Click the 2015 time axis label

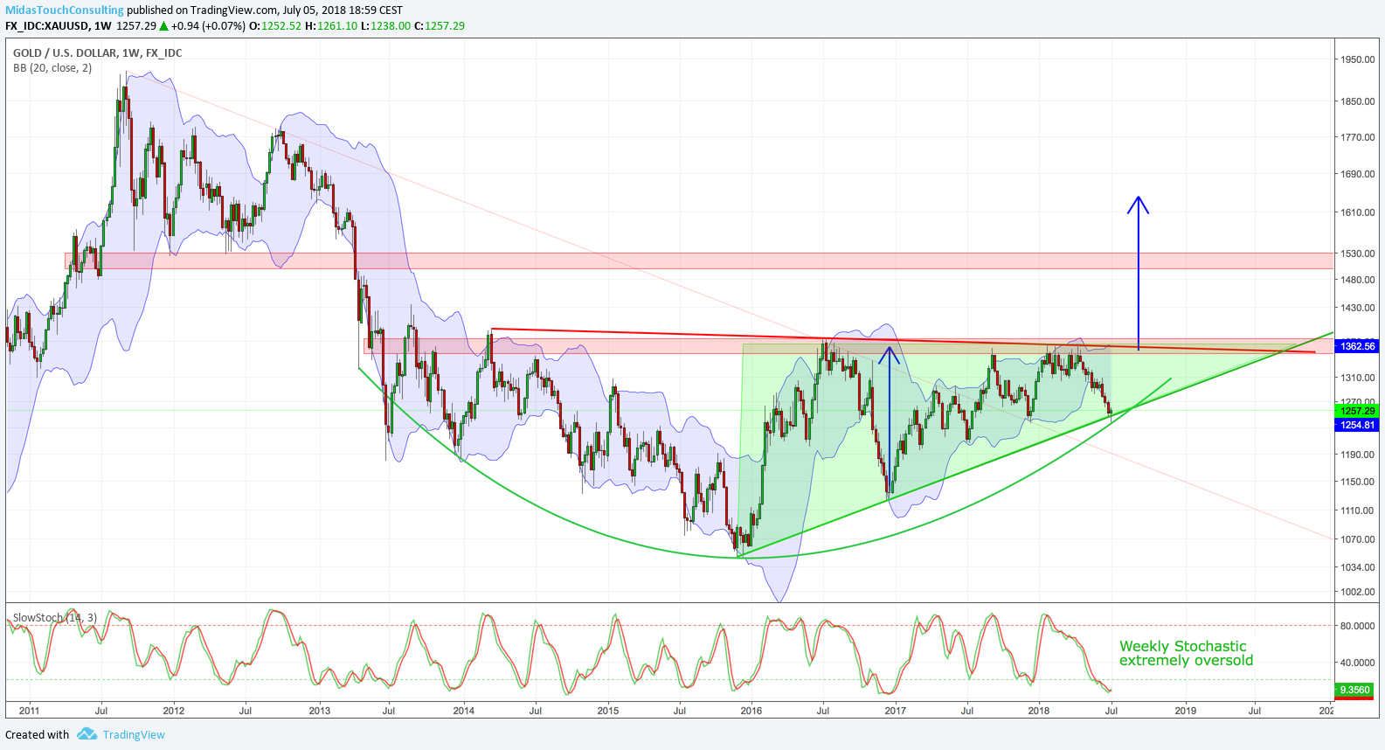point(608,711)
